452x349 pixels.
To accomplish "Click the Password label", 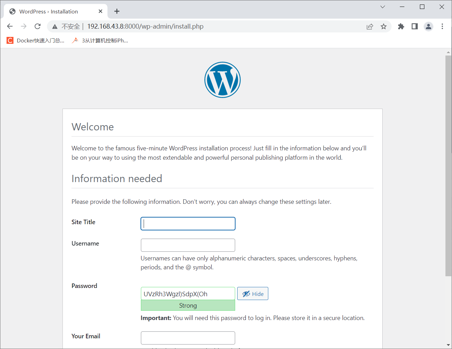I will click(84, 286).
